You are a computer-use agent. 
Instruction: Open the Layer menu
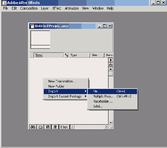pos(45,8)
